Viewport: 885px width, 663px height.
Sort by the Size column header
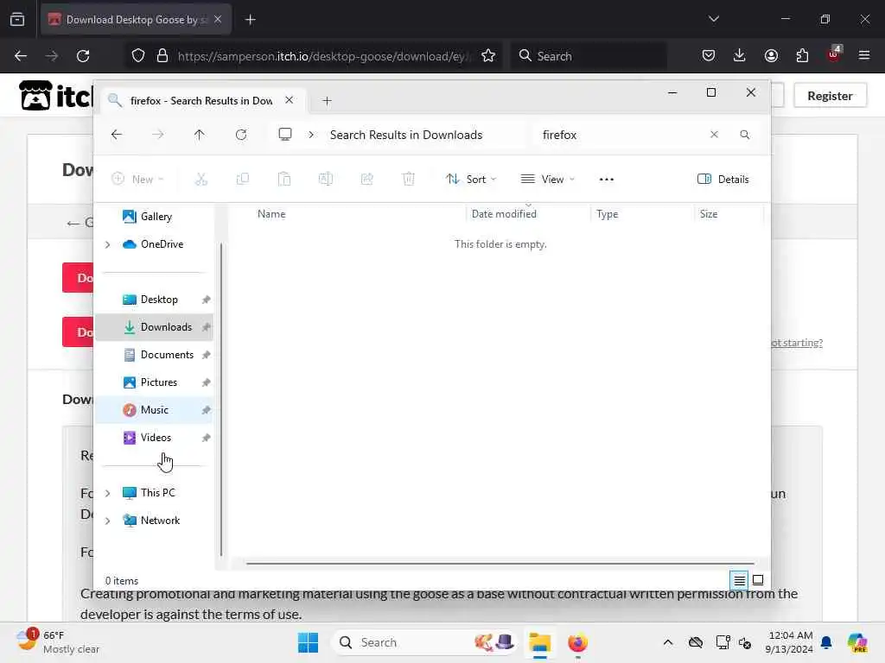coord(709,214)
